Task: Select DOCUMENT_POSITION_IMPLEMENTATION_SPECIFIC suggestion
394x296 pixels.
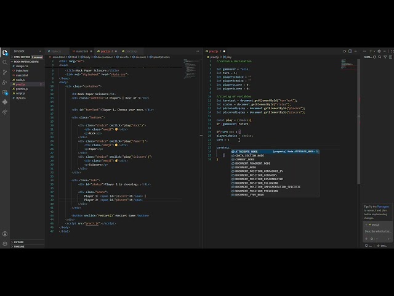Action: (x=275, y=187)
